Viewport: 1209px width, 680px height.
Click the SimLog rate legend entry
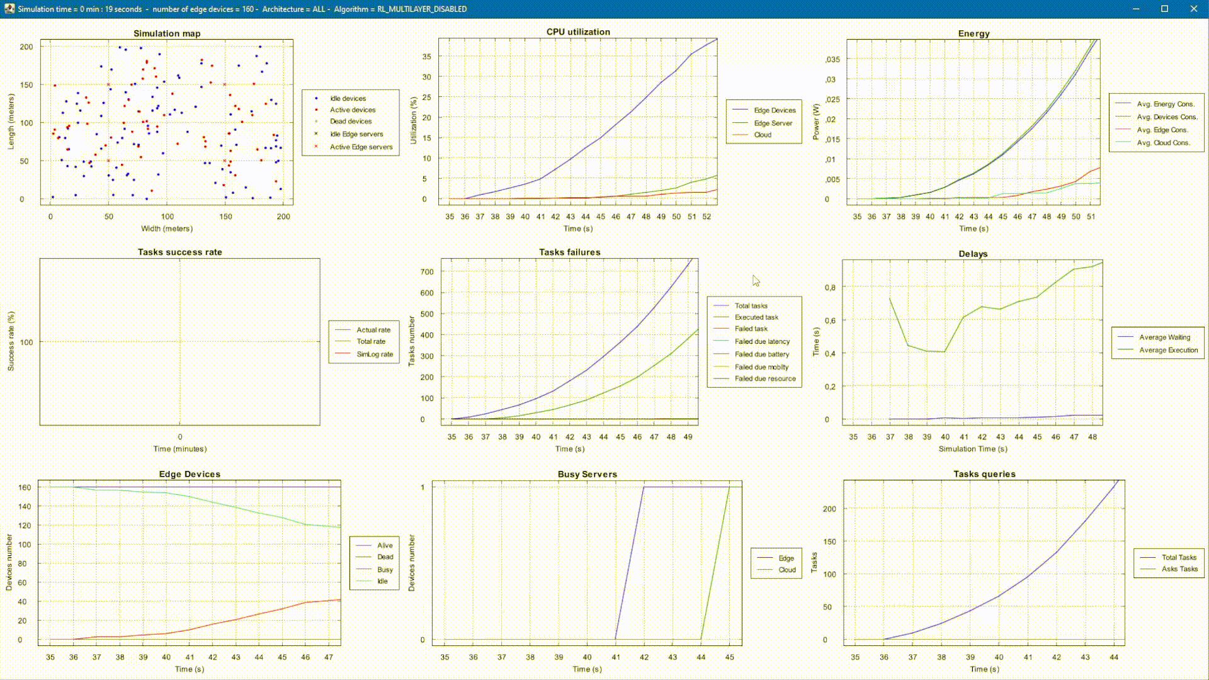click(375, 354)
